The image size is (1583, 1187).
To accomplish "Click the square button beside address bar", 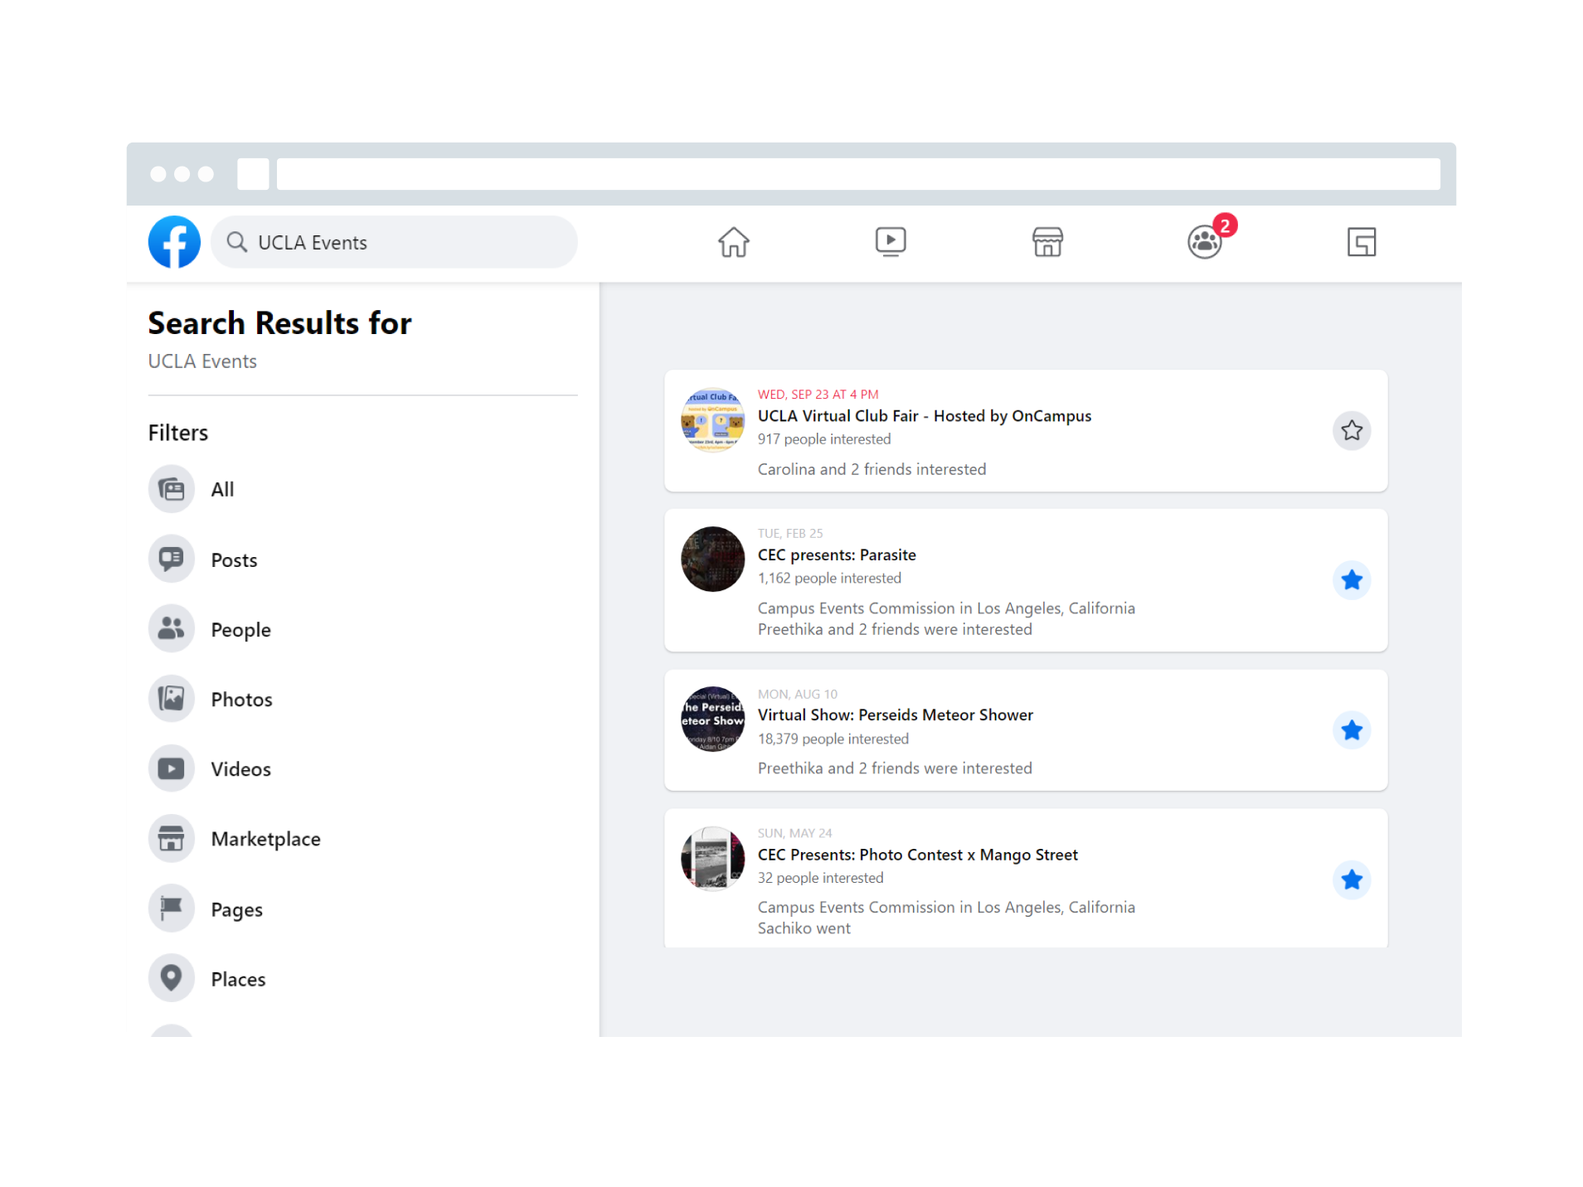I will (x=253, y=174).
